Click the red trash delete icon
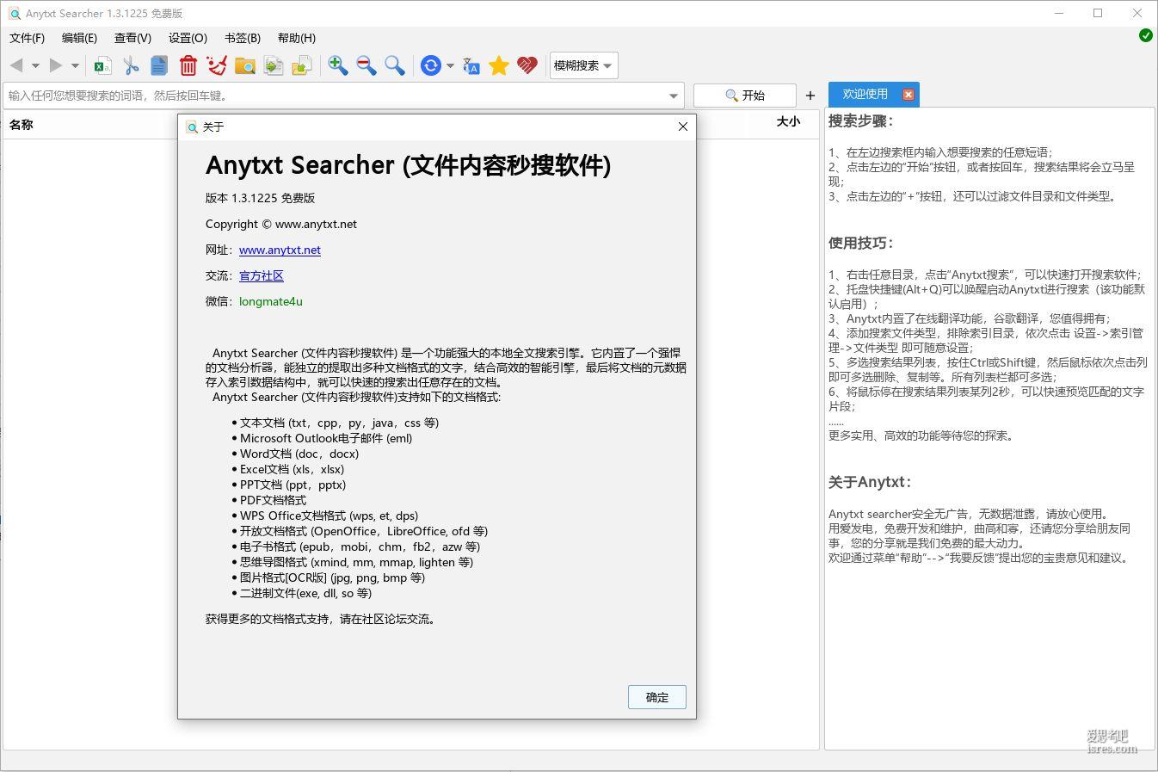Viewport: 1158px width, 772px height. (x=188, y=65)
